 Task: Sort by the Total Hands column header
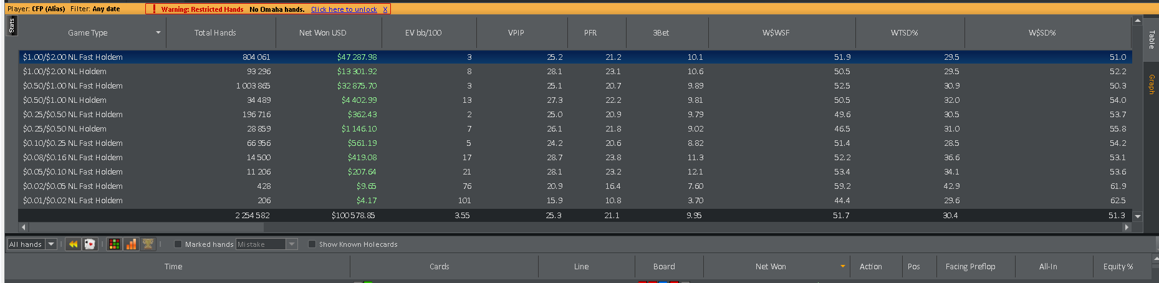click(215, 32)
